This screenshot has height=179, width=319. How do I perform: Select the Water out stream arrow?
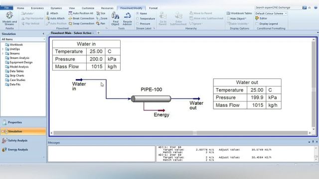(196, 98)
